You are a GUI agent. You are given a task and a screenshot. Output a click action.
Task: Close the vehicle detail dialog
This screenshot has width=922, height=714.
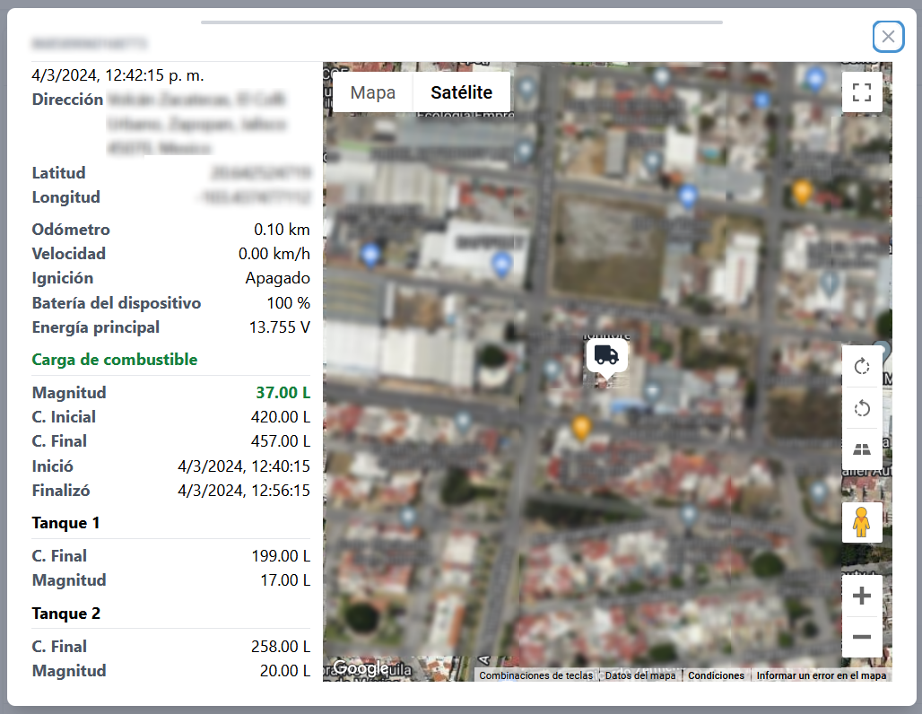(888, 36)
